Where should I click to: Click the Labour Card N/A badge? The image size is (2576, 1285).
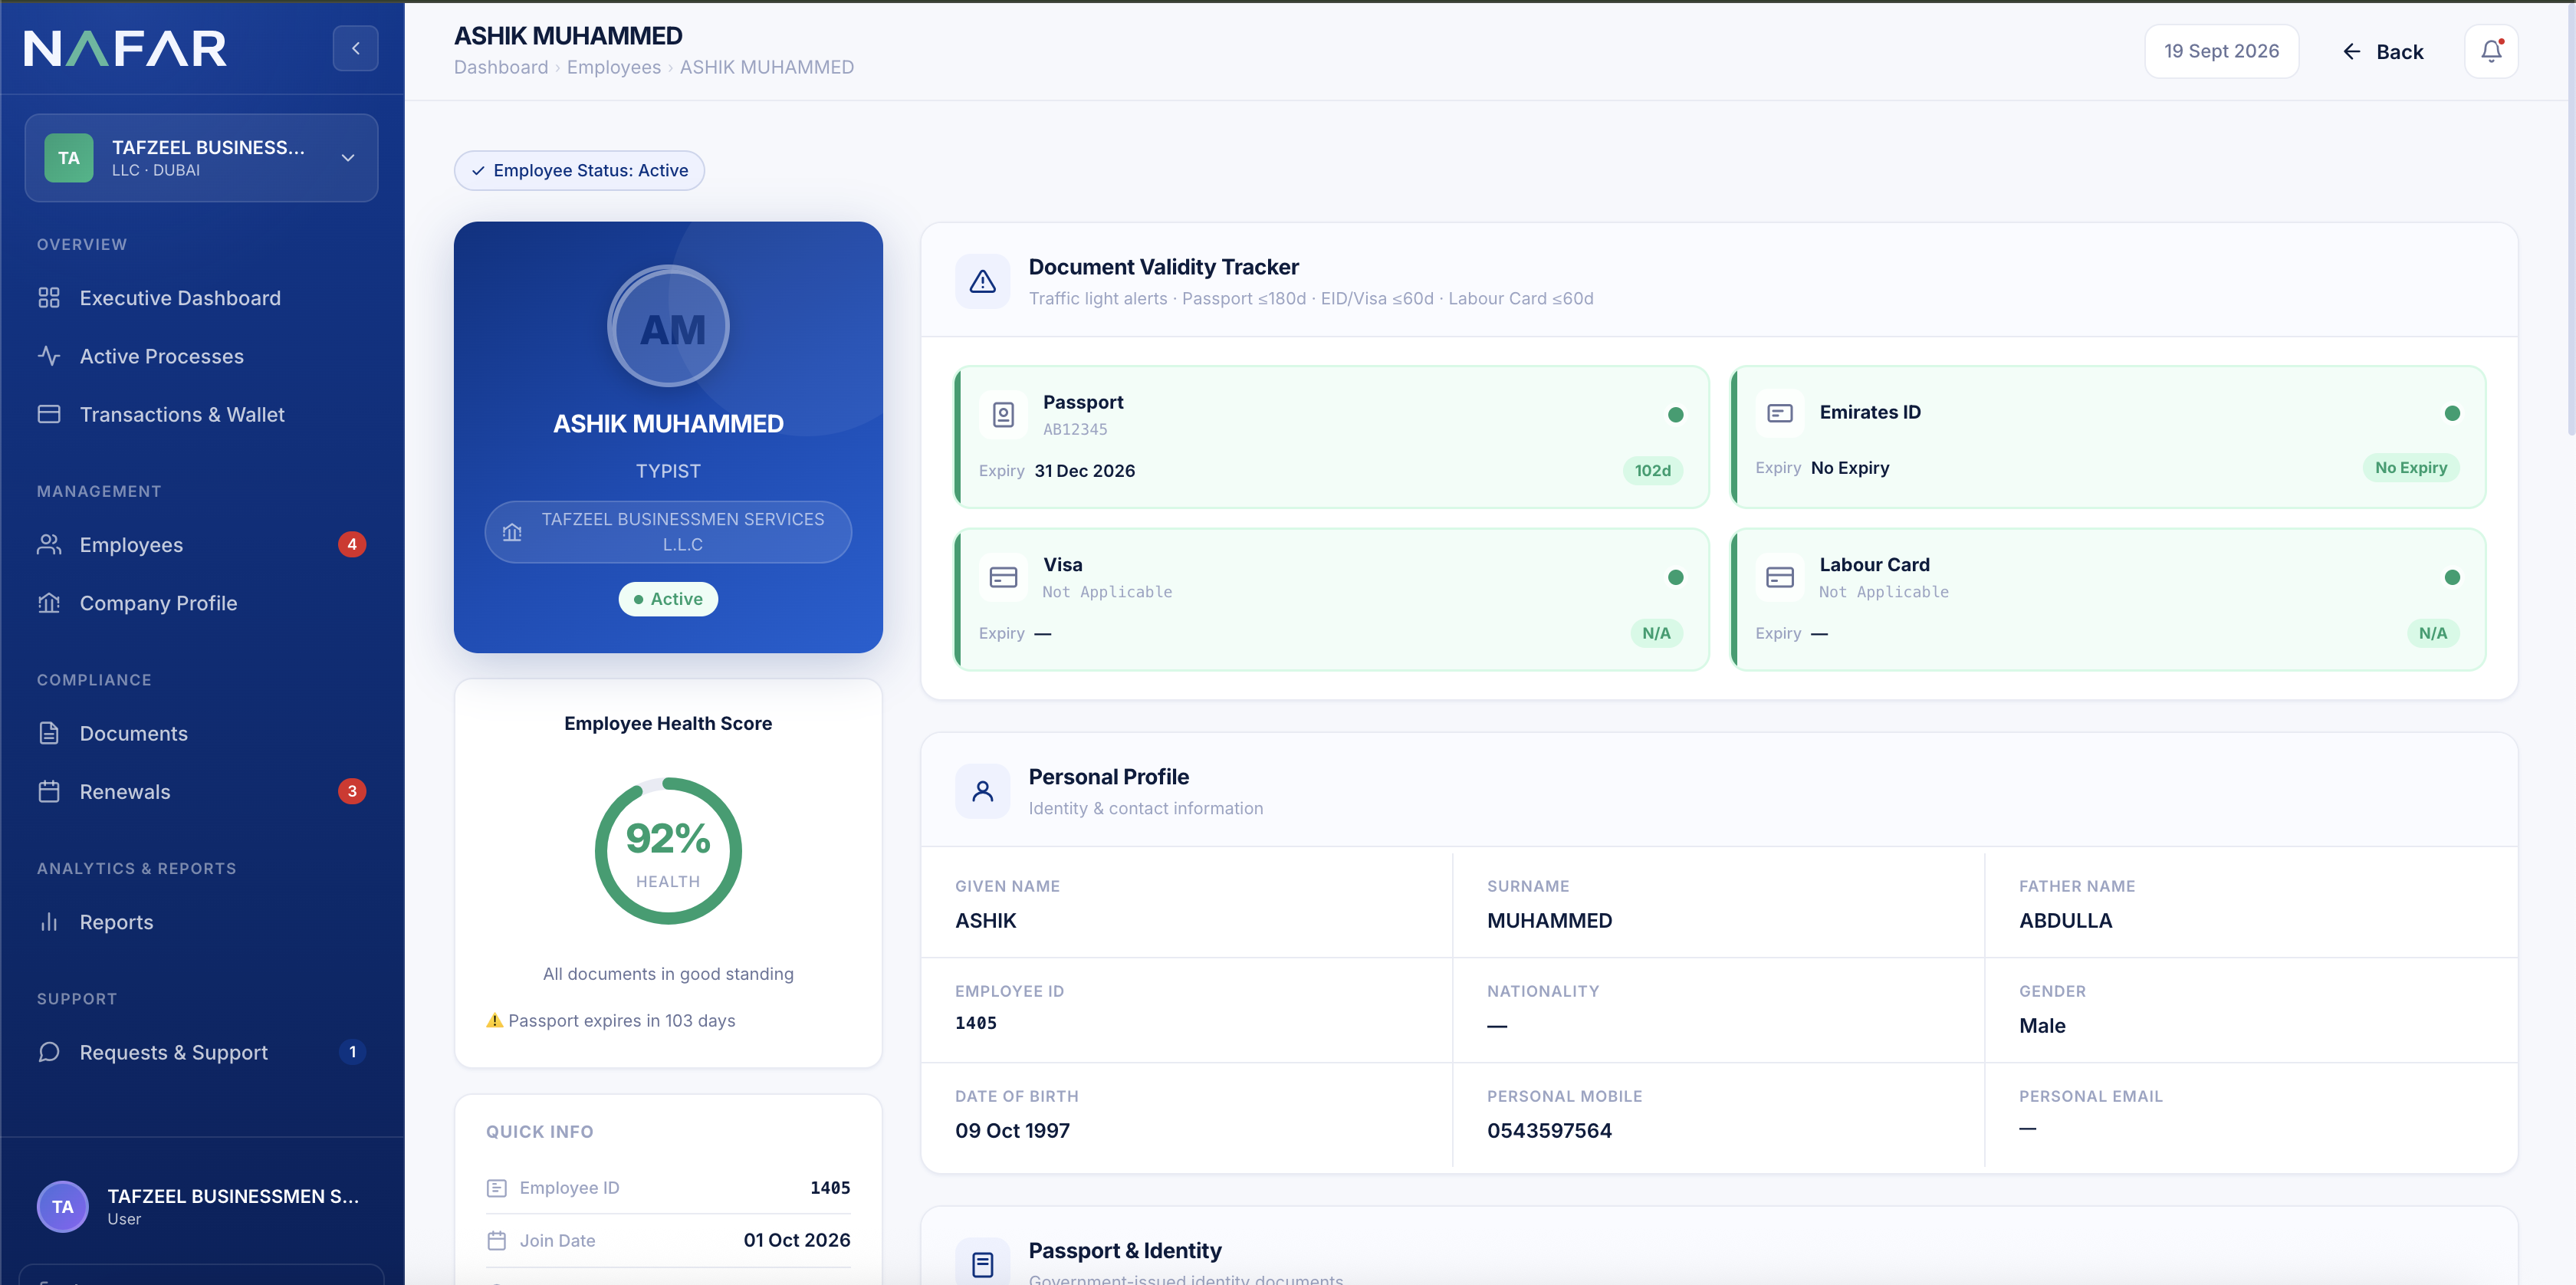(x=2433, y=633)
